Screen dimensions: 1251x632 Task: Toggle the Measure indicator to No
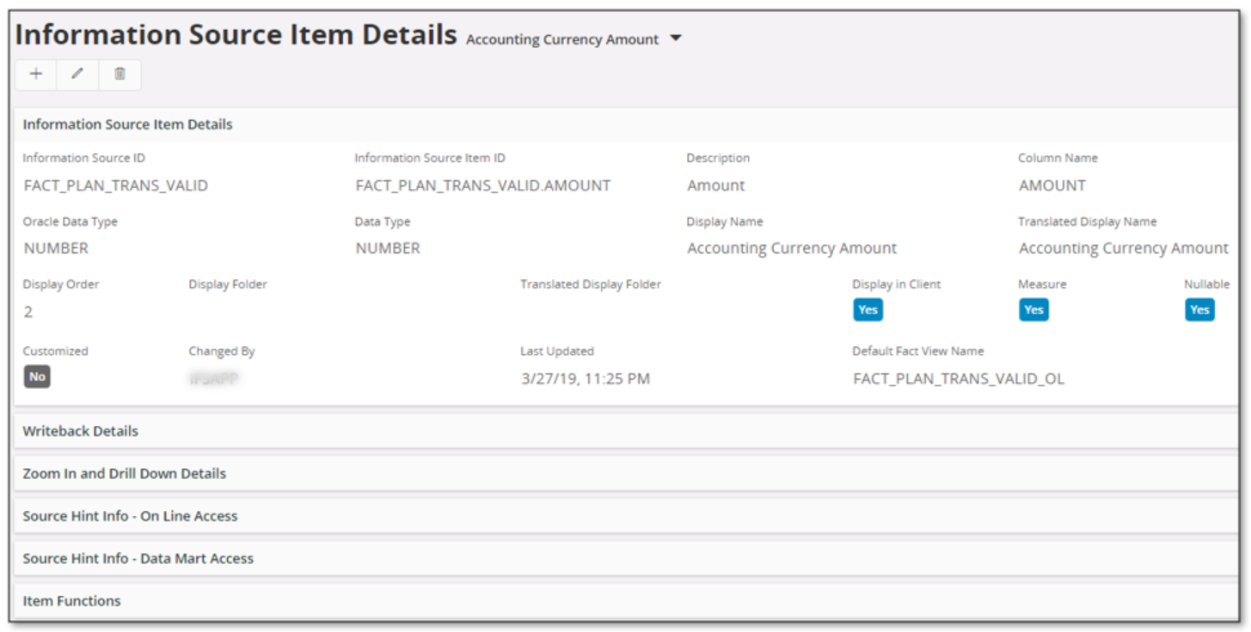pyautogui.click(x=1033, y=310)
